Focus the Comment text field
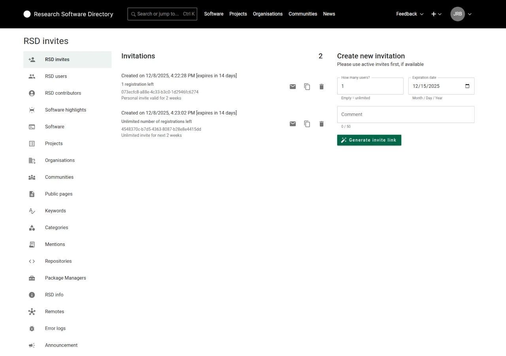This screenshot has height=356, width=506. 405,114
